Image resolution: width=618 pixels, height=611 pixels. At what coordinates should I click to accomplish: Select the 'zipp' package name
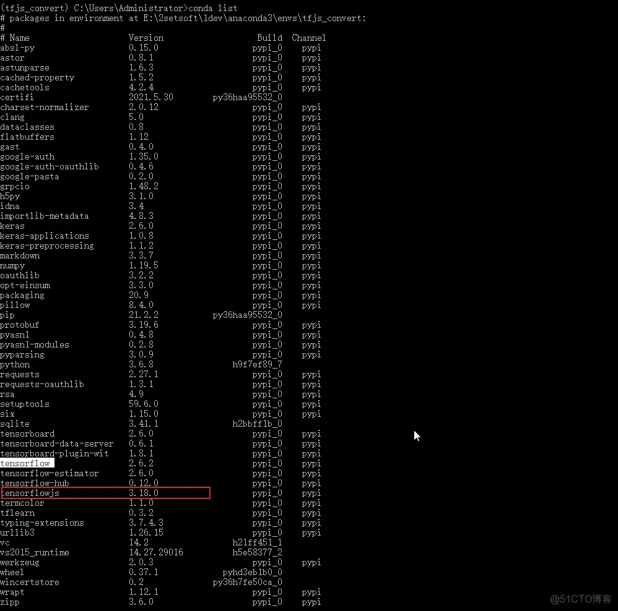coord(10,602)
